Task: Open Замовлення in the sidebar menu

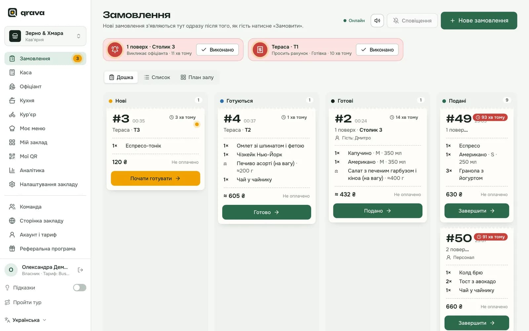Action: [45, 59]
